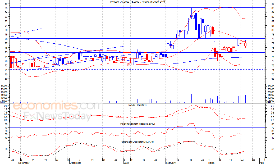Click the March month label
The width and height of the screenshot is (275, 164).
[x=211, y=163]
